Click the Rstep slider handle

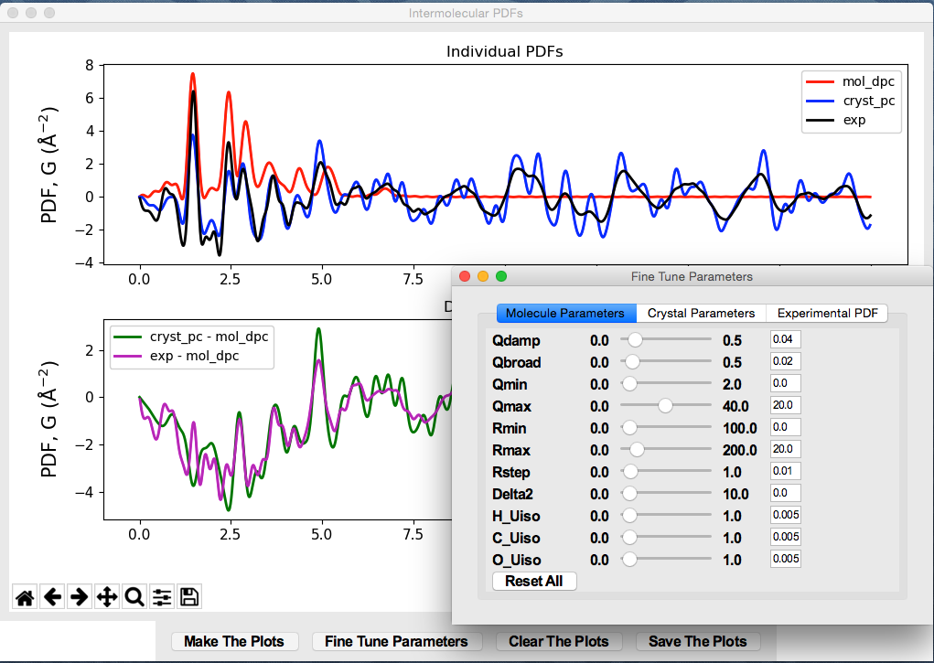coord(629,472)
